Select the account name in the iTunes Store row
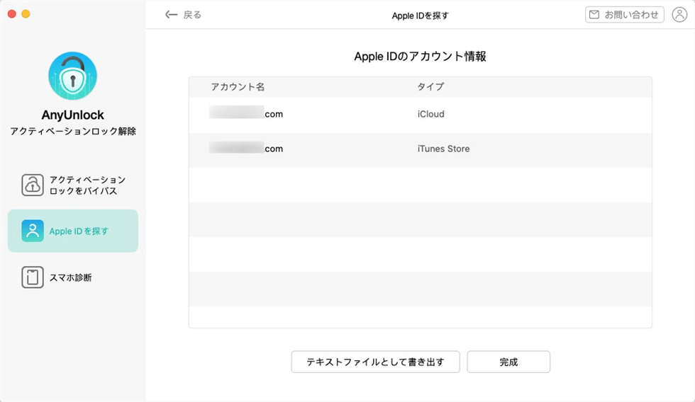This screenshot has width=695, height=402. coord(246,149)
